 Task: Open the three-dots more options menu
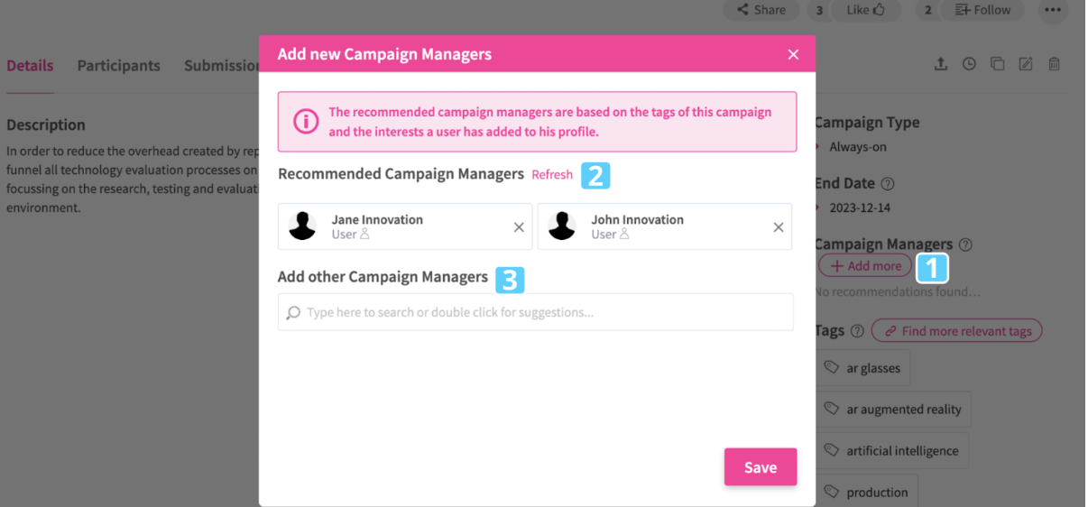click(1053, 10)
